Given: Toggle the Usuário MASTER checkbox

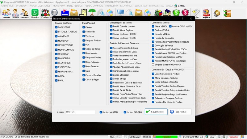Looking at the screenshot, I should coord(101,112).
